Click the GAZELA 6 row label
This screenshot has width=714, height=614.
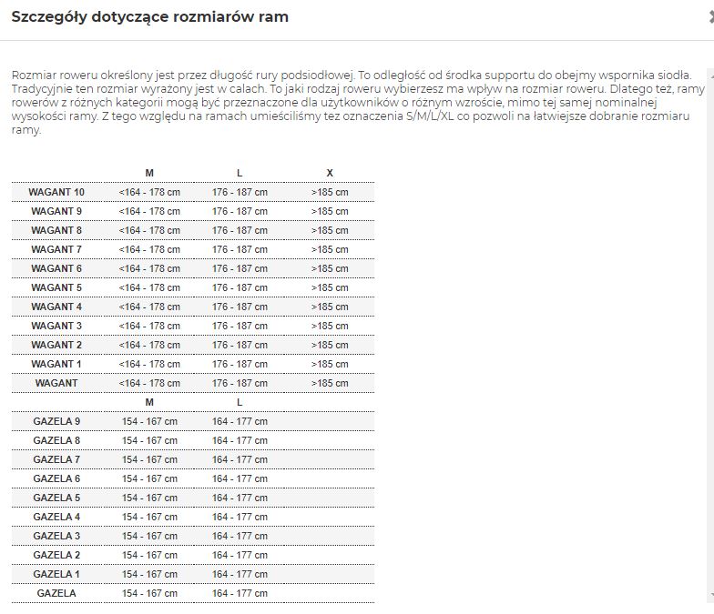tap(56, 478)
